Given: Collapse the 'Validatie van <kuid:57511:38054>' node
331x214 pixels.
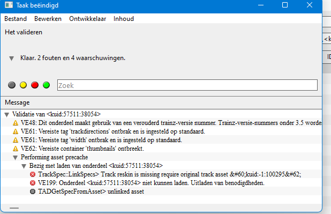Looking at the screenshot, I should coord(7,115).
